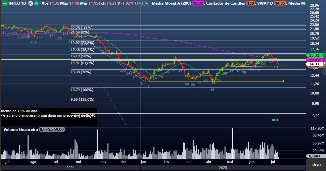Click the 61,8% Fibonacci level label
326x171 pixels.
[x=82, y=63]
